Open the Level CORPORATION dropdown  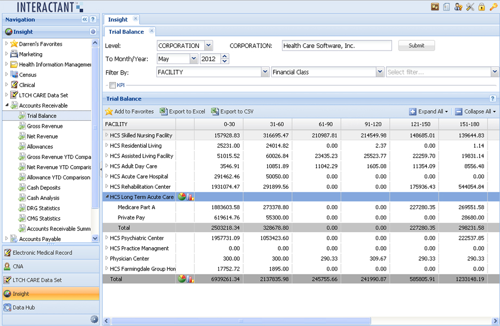pyautogui.click(x=209, y=46)
